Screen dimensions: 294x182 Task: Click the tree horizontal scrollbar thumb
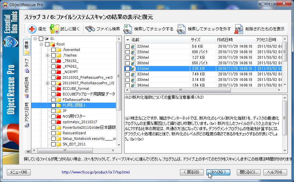(65, 151)
